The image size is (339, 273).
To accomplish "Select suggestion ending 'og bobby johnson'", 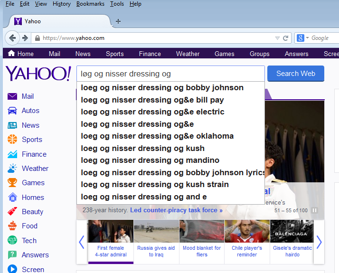I will (x=170, y=87).
